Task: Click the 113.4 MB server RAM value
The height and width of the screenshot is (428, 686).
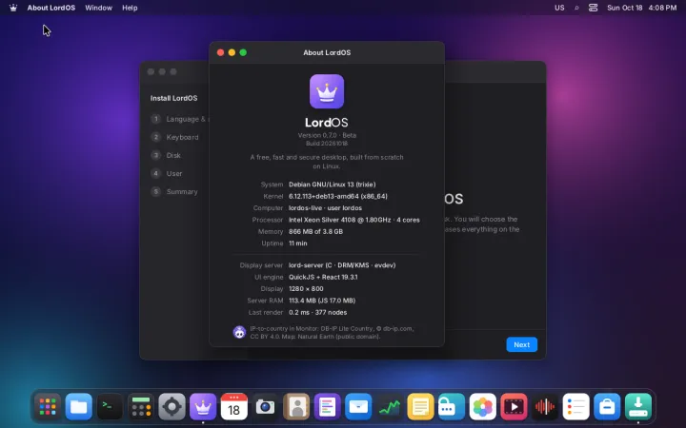Action: (x=322, y=301)
